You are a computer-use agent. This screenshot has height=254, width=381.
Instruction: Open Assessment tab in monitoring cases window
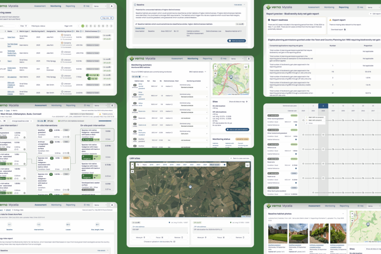[x=40, y=6]
